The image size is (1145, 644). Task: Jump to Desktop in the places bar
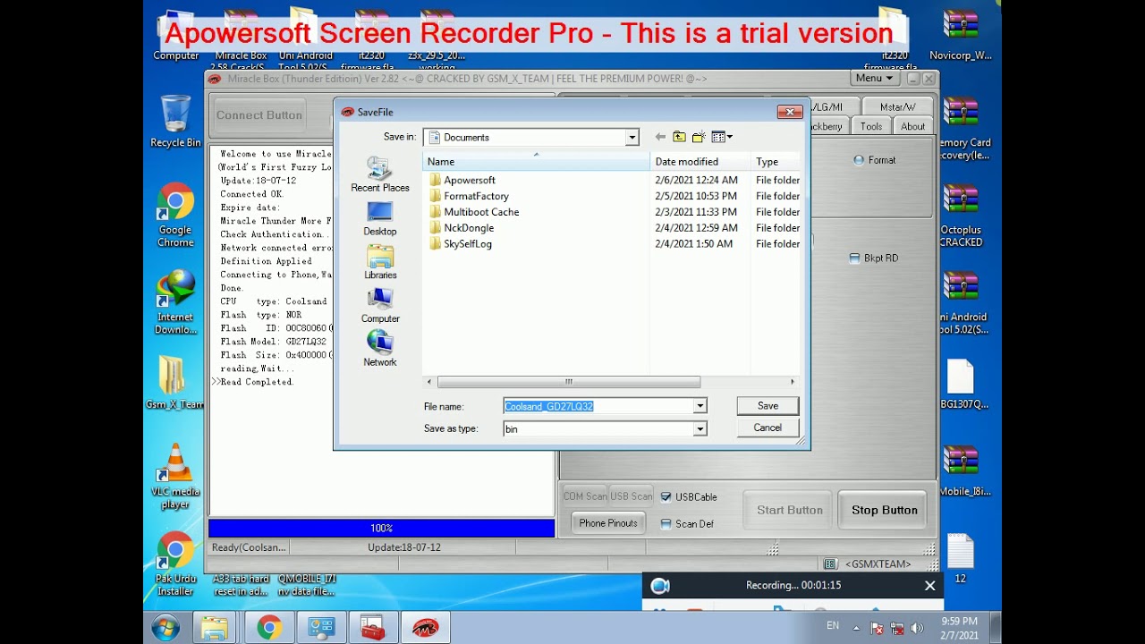tap(380, 218)
